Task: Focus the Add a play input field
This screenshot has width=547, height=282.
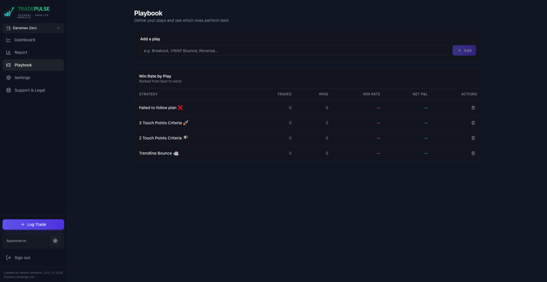Action: [x=294, y=50]
